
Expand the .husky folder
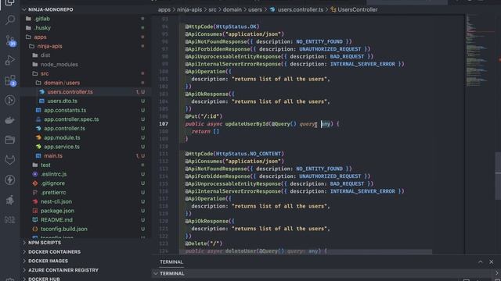(x=42, y=28)
